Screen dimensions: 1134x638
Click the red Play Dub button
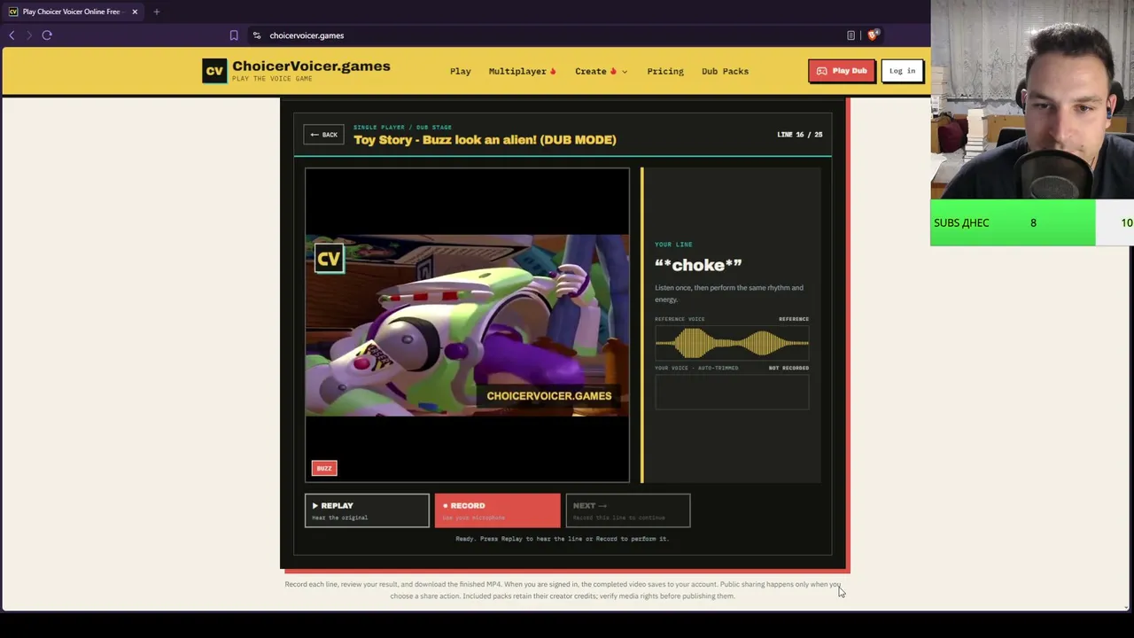pyautogui.click(x=842, y=71)
